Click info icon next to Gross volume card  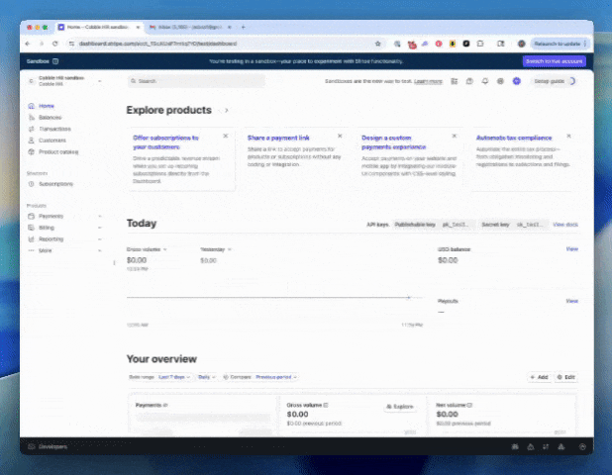coord(326,405)
